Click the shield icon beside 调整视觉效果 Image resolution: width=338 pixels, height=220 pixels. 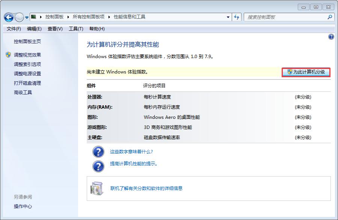tap(8, 54)
